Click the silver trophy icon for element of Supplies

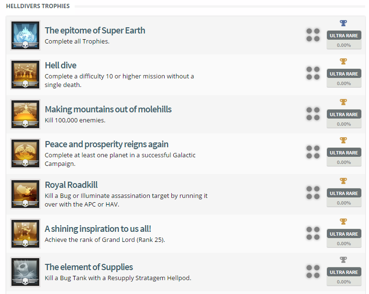pyautogui.click(x=343, y=260)
